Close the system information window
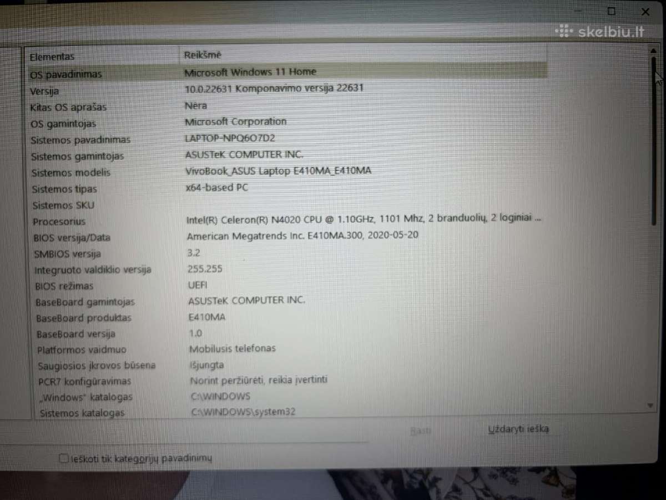 645,11
